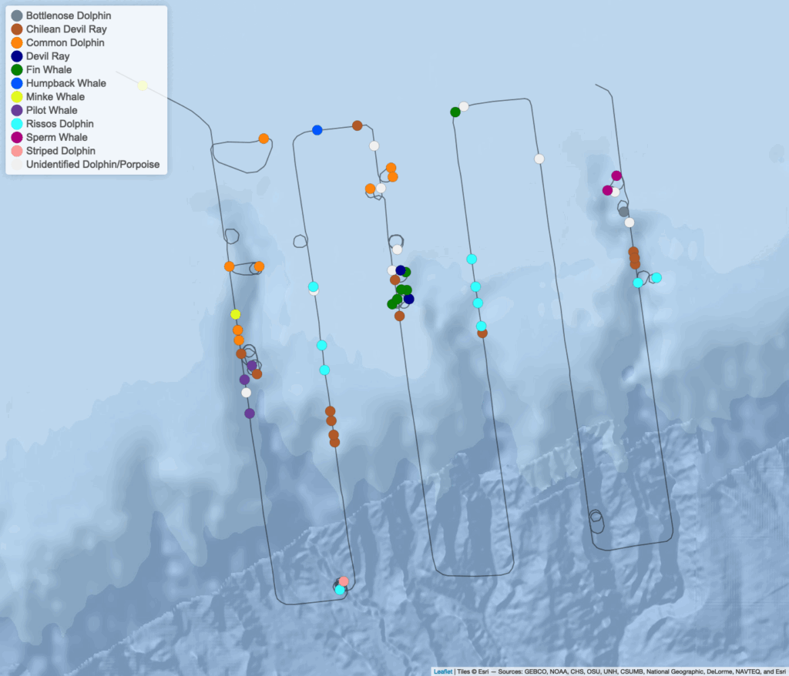Click the pale marker at the track's far-left start

(143, 85)
